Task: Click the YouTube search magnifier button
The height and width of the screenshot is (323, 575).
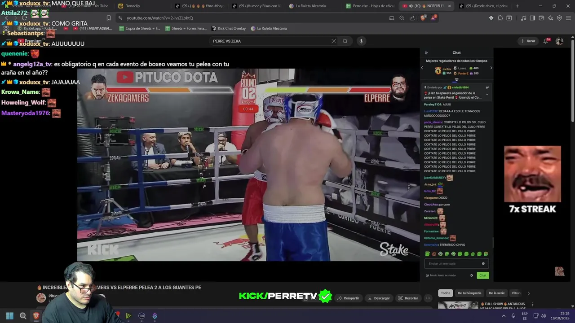Action: tap(345, 41)
